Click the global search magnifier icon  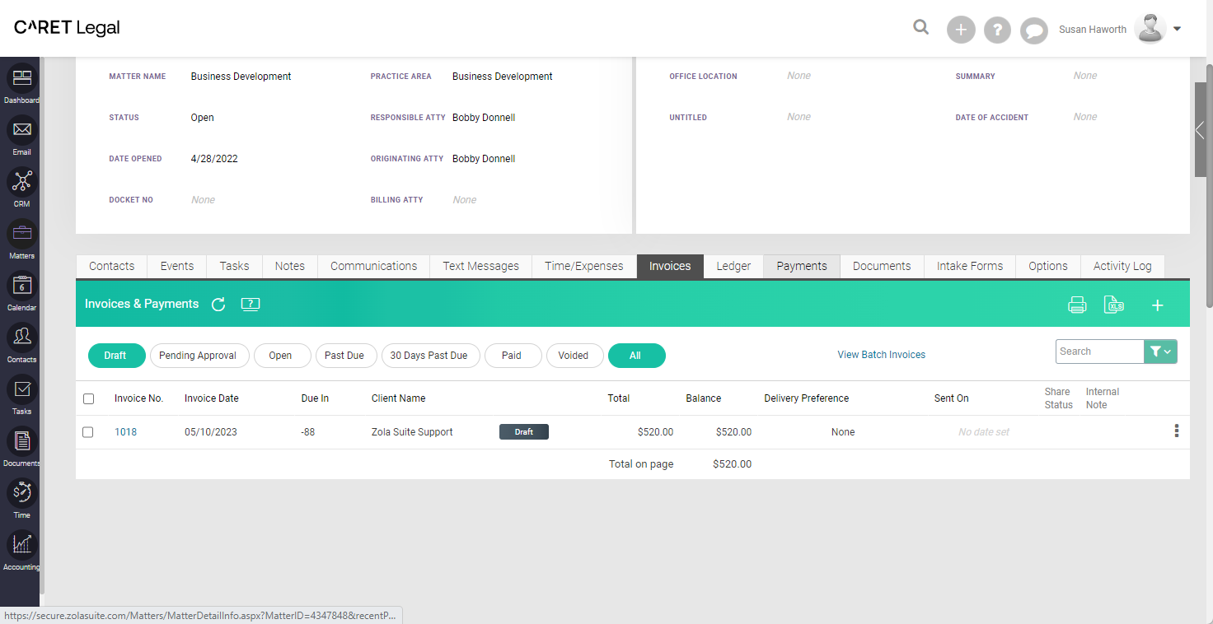pos(921,27)
